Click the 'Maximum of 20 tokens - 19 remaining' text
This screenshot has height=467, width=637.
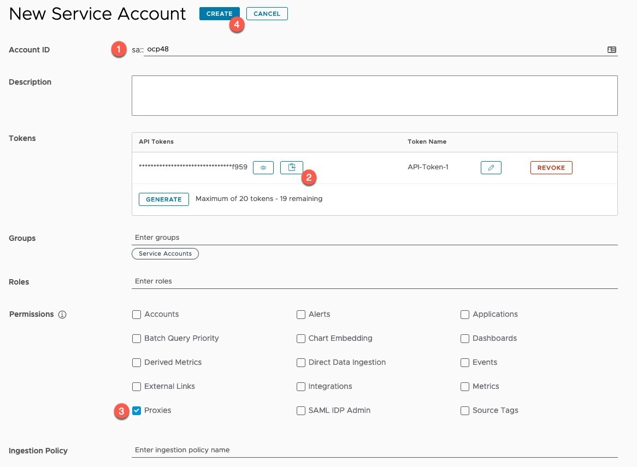pyautogui.click(x=259, y=199)
